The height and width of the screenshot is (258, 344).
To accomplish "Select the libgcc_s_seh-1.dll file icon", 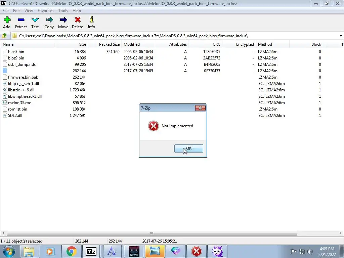I will [5, 83].
